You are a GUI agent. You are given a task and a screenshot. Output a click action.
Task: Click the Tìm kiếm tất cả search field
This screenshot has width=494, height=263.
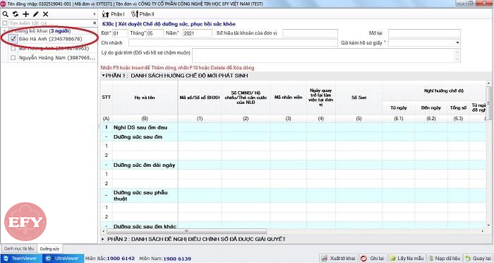point(50,23)
